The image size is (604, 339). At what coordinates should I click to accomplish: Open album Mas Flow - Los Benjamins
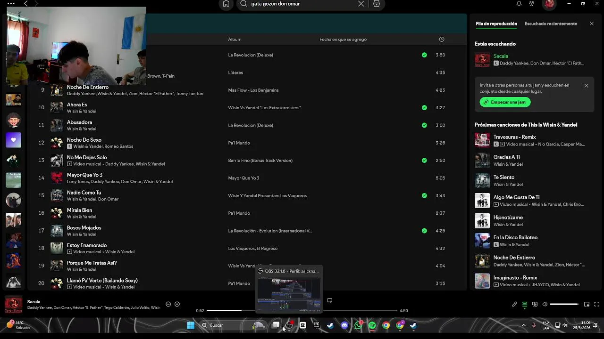tap(253, 90)
